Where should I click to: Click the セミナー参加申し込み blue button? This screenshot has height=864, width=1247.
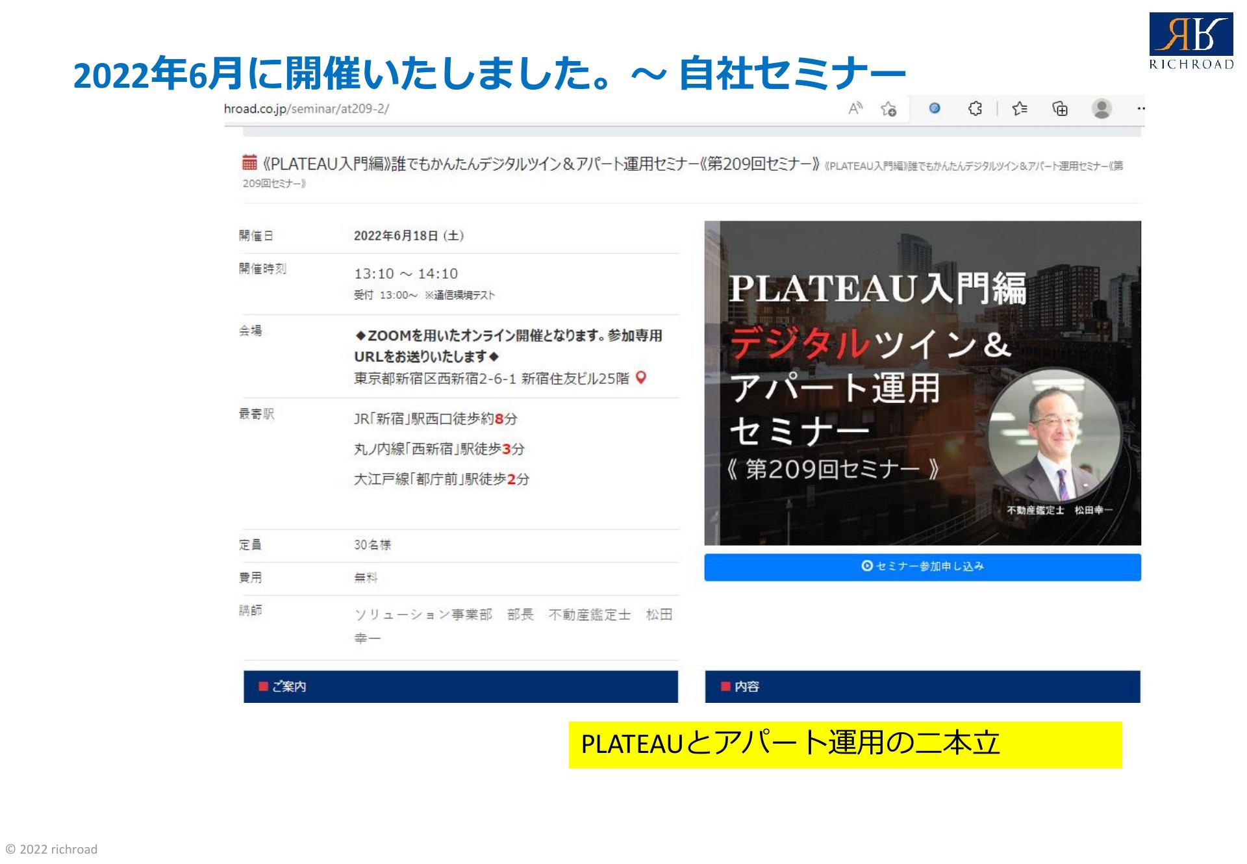point(922,566)
